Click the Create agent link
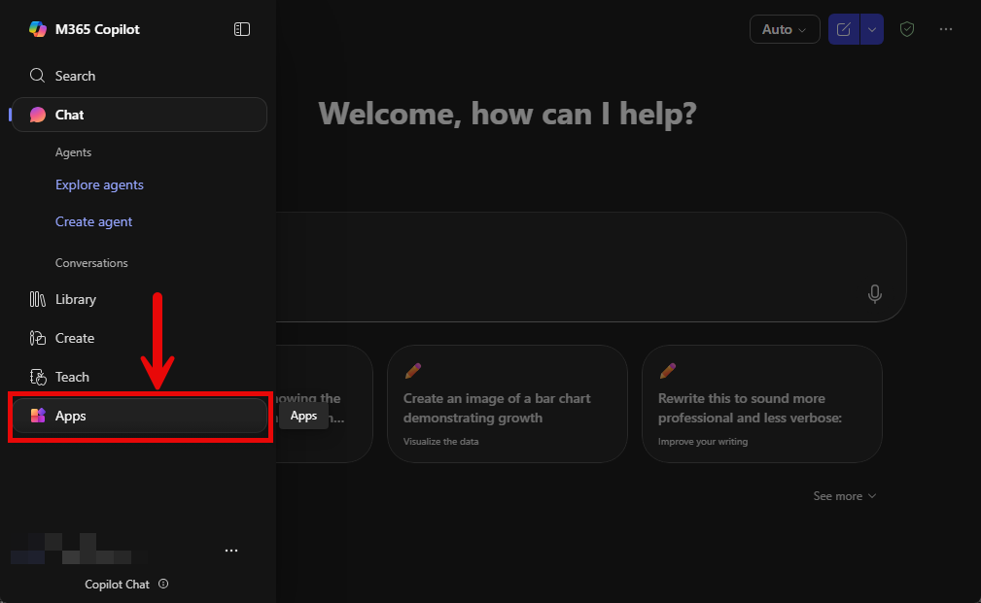This screenshot has height=603, width=981. (93, 221)
